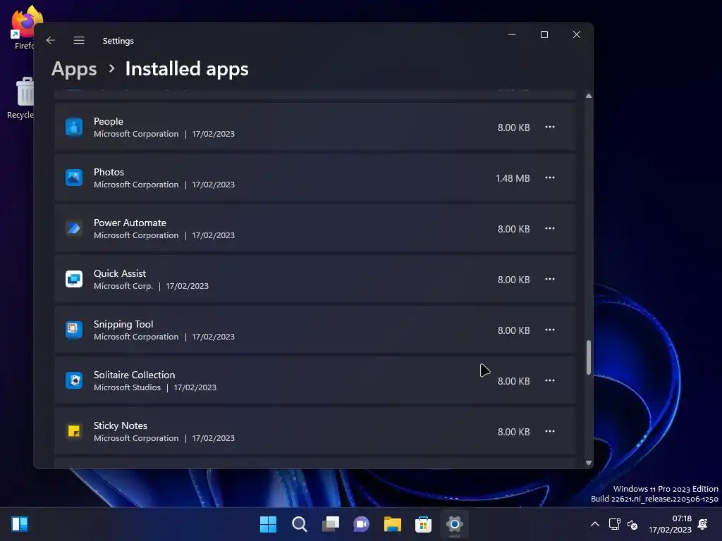The width and height of the screenshot is (722, 541).
Task: Open Chat from the taskbar
Action: [x=361, y=524]
